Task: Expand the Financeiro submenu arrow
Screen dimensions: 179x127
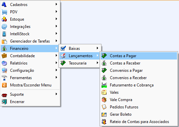Action: coord(56,48)
